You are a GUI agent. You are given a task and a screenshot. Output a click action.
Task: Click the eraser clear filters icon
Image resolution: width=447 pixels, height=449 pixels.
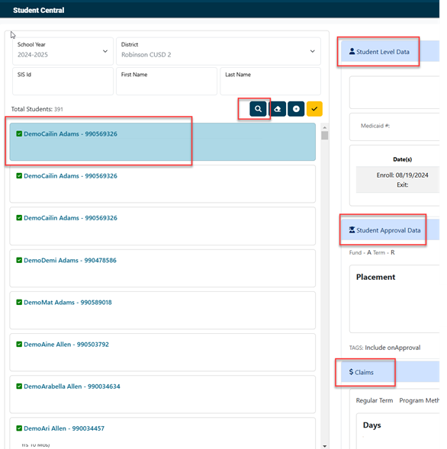278,109
